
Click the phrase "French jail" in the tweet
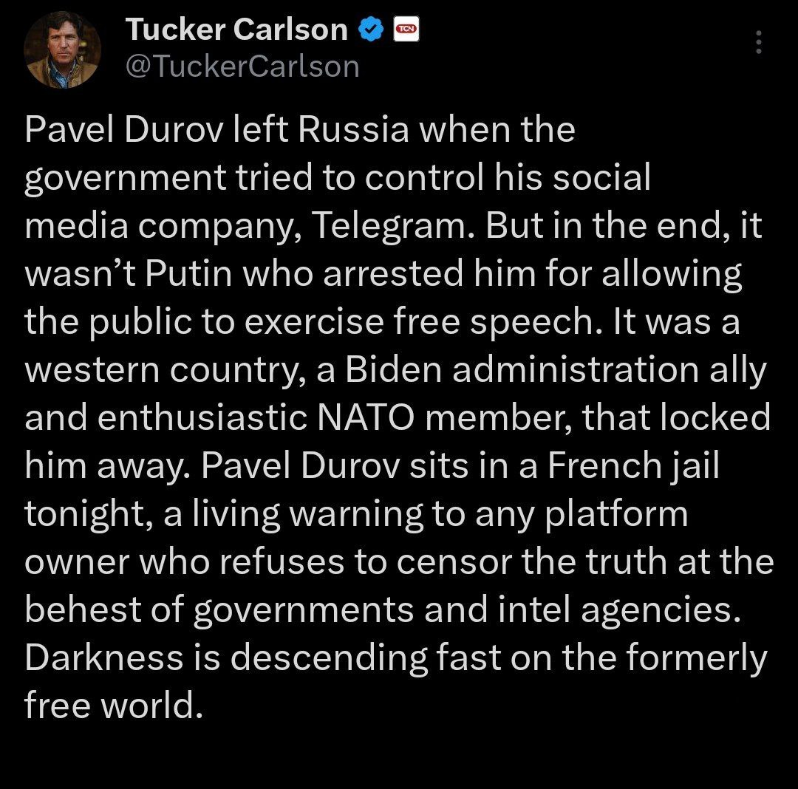coord(633,466)
